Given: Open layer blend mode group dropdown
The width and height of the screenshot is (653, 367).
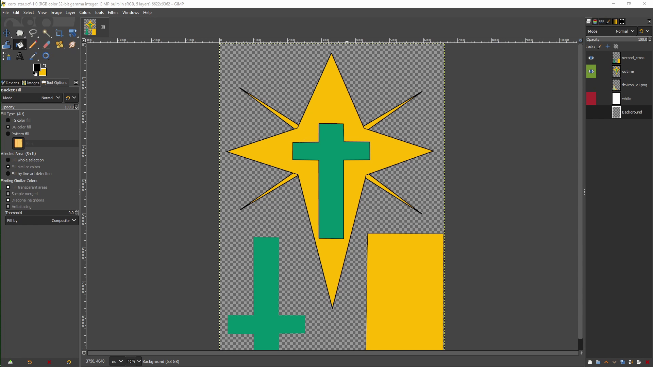Looking at the screenshot, I should pos(644,31).
